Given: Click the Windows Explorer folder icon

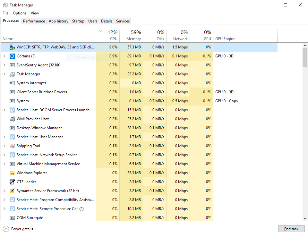Looking at the screenshot, I should click(x=12, y=173).
